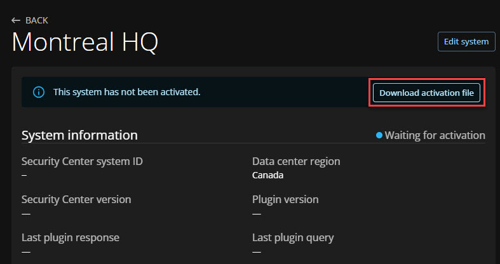Click the dash value under Security Center system ID
Viewport: 500px width, 264px height.
click(24, 175)
